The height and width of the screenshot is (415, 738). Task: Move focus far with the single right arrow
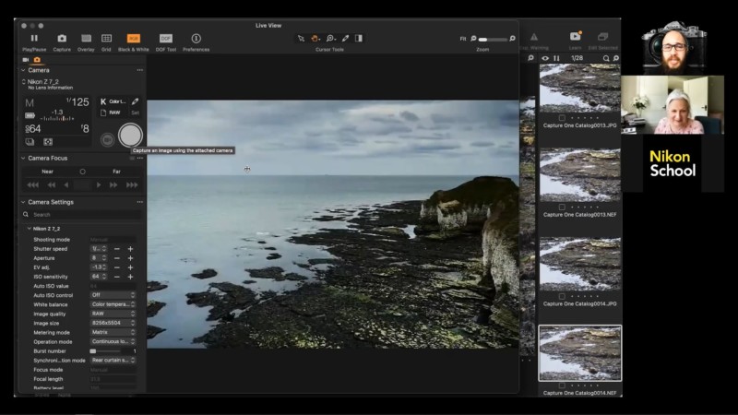pos(99,185)
